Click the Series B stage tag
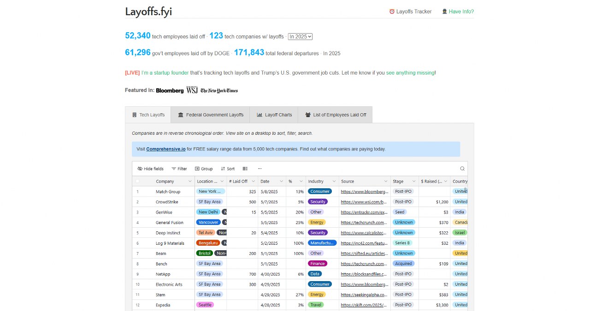 [402, 243]
